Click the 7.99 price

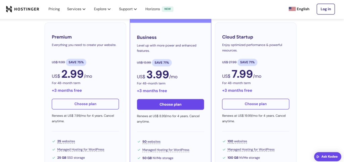tap(243, 74)
